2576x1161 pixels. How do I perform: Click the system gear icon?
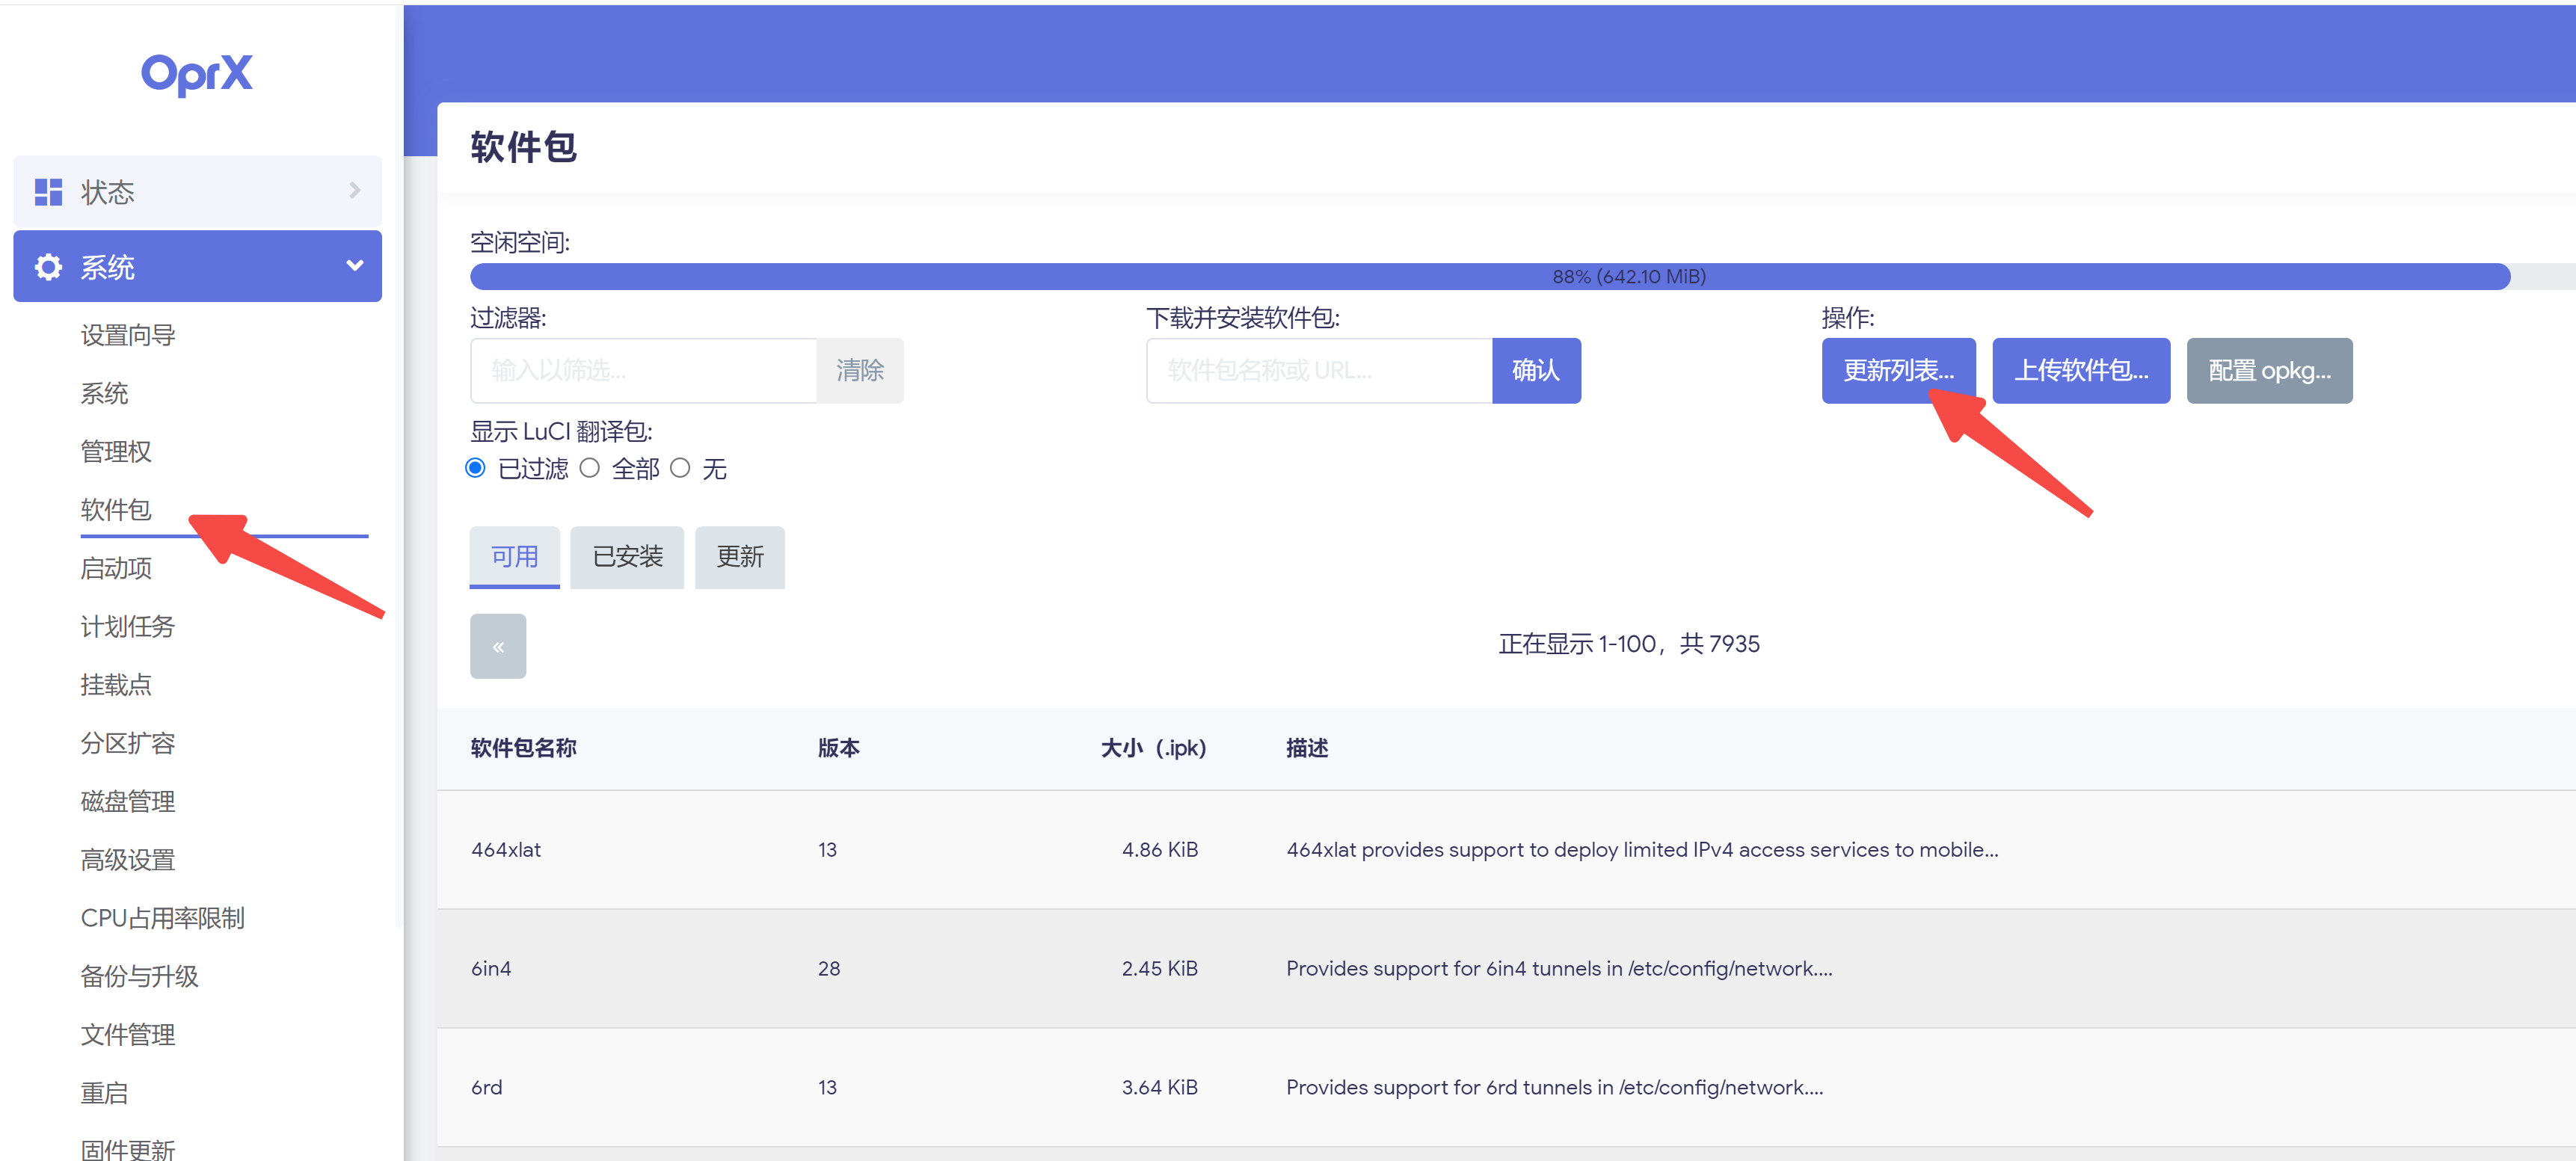48,266
